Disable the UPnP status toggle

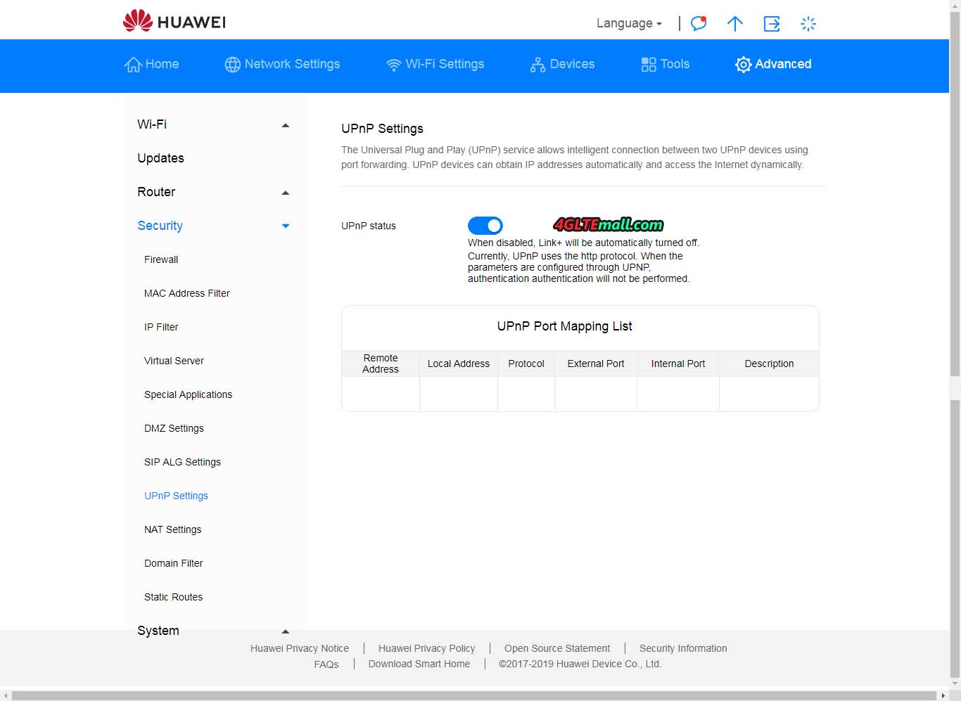(x=485, y=226)
